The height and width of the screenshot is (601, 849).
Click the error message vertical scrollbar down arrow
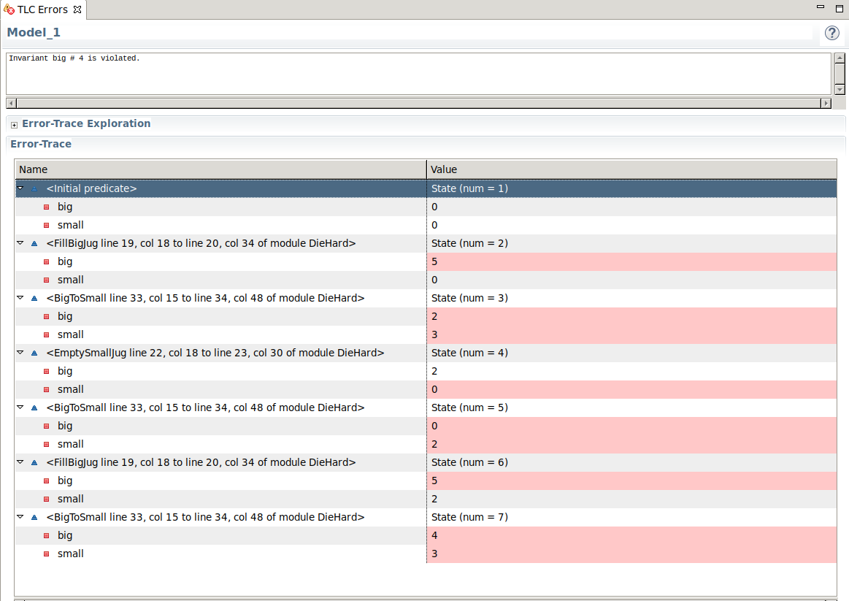point(840,90)
